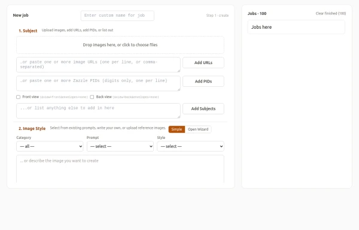359x230 pixels.
Task: Click the Open Wizard button
Action: pyautogui.click(x=198, y=129)
